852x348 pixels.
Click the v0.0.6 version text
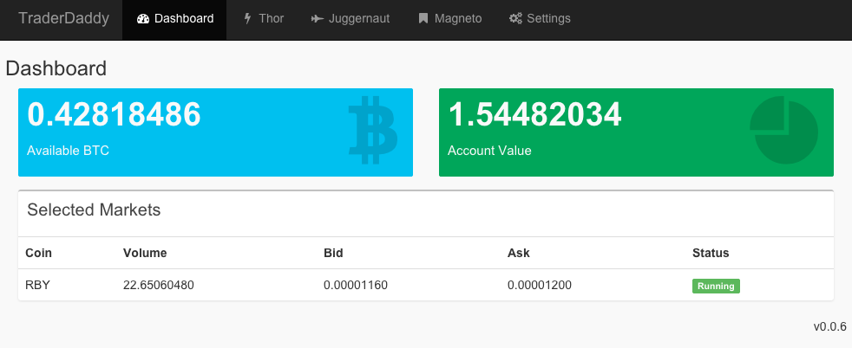pos(829,326)
